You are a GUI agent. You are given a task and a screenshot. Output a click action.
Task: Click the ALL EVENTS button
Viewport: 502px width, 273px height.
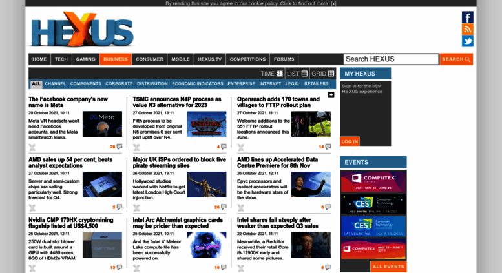point(388,267)
